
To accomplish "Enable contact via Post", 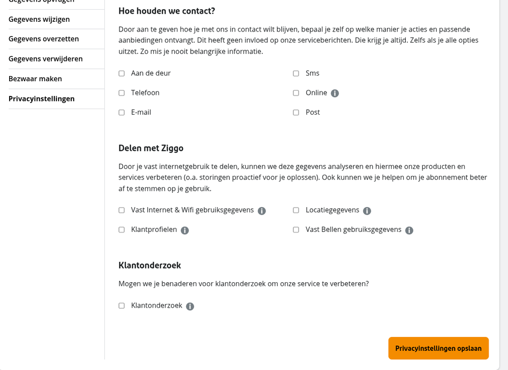I will point(295,112).
